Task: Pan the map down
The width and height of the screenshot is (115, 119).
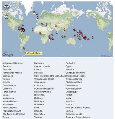Action: (x=7, y=10)
